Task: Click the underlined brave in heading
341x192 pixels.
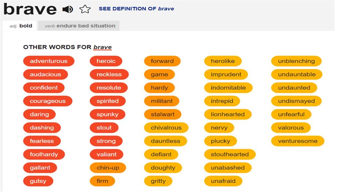Action: pyautogui.click(x=102, y=47)
